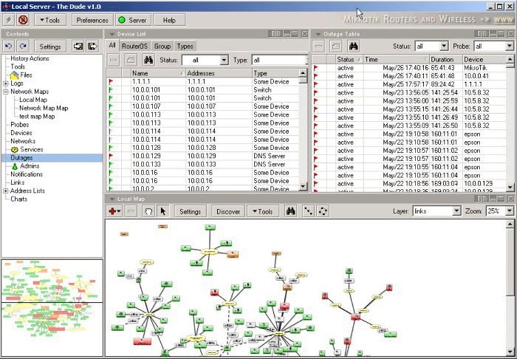Click the Files folder icon in tree
517x359 pixels.
[x=14, y=75]
